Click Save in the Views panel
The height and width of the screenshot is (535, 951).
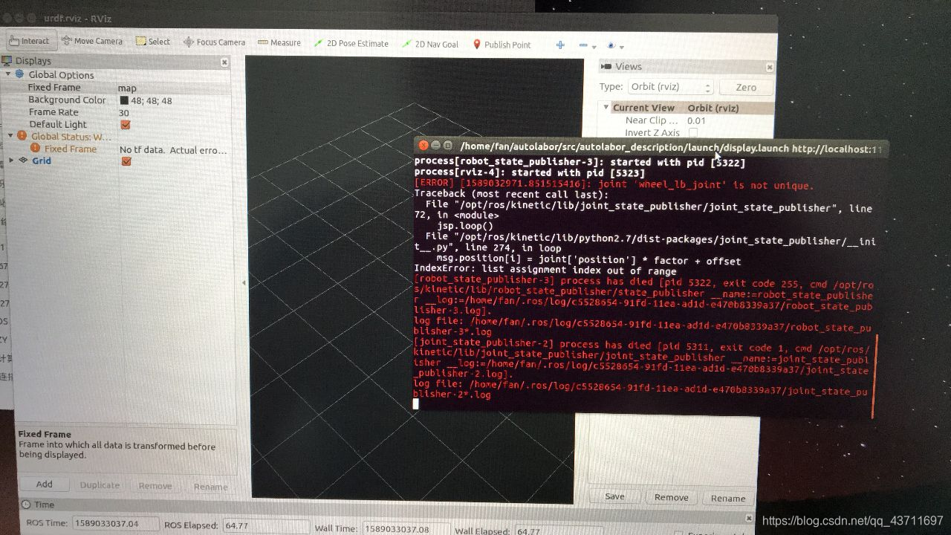pos(614,496)
